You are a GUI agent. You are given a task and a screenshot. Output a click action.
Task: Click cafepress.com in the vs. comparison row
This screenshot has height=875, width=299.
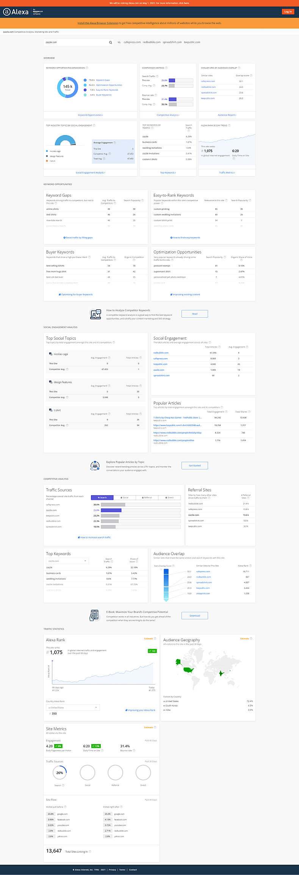tap(132, 42)
